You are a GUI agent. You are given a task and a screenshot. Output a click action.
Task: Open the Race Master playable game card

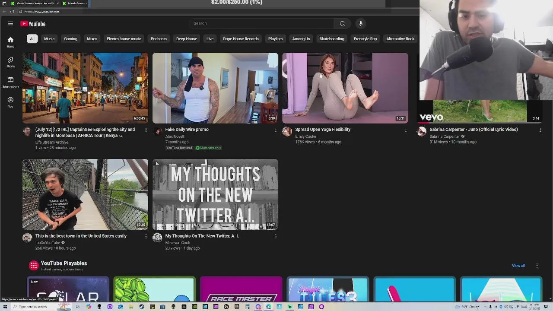(x=241, y=289)
